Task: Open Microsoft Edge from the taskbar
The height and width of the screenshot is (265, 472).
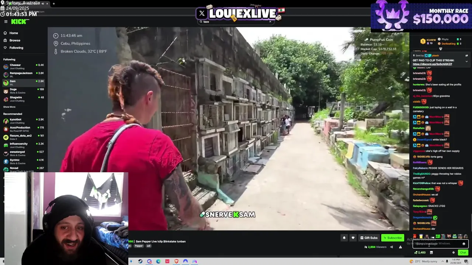Action: pyautogui.click(x=158, y=261)
